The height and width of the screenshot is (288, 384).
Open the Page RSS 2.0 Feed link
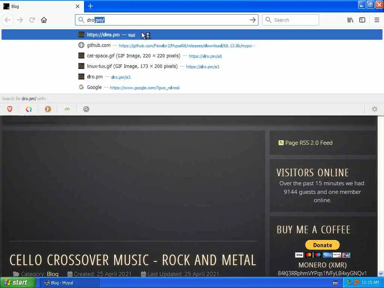[x=309, y=143]
